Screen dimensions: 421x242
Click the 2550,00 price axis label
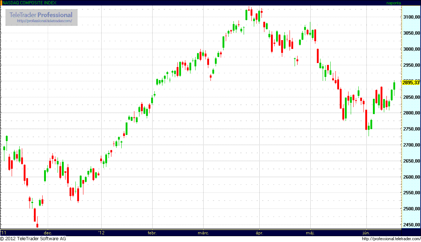coord(412,192)
